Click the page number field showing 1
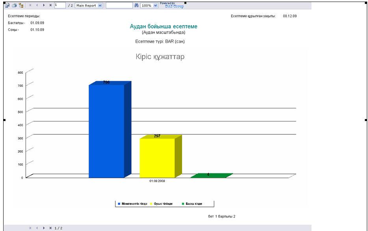This screenshot has height=231, width=368. pyautogui.click(x=60, y=5)
